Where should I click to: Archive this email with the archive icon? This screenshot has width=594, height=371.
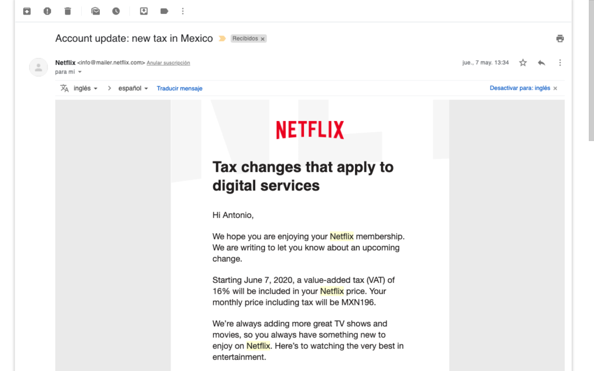point(27,12)
